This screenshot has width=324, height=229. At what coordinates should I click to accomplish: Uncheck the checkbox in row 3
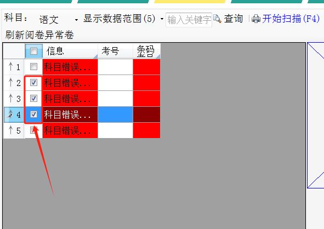(33, 98)
